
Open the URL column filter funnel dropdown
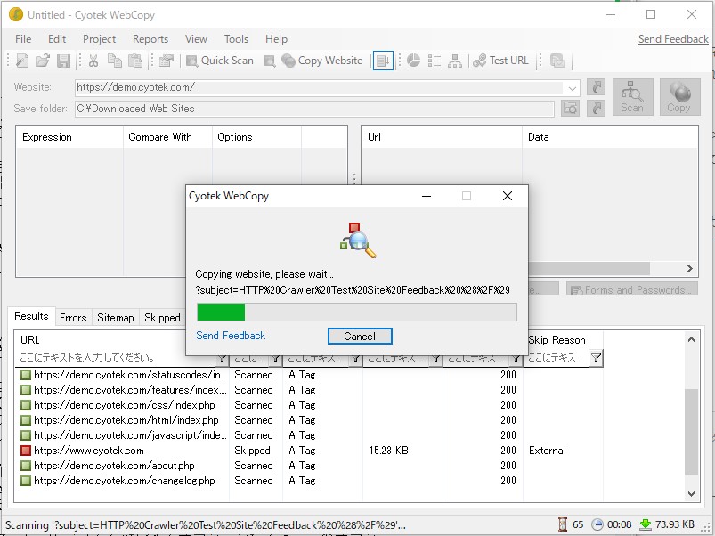click(x=222, y=359)
